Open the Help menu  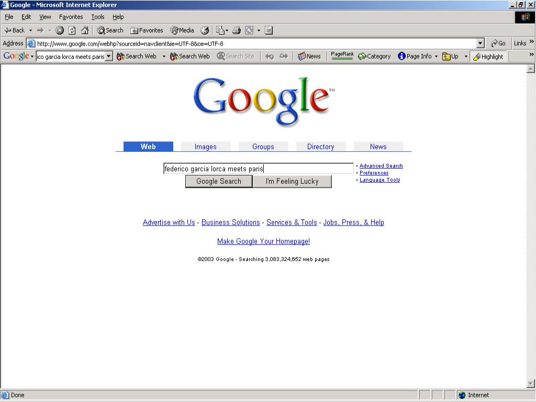point(118,17)
